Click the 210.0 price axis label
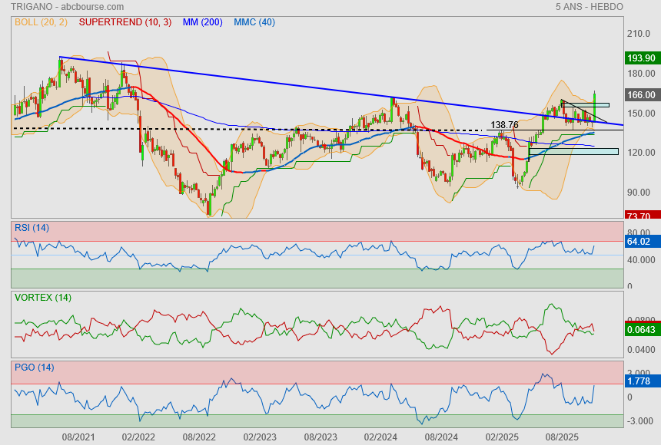Image resolution: width=661 pixels, height=445 pixels. [x=639, y=34]
